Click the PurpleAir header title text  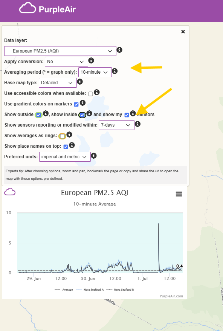coord(57,9)
